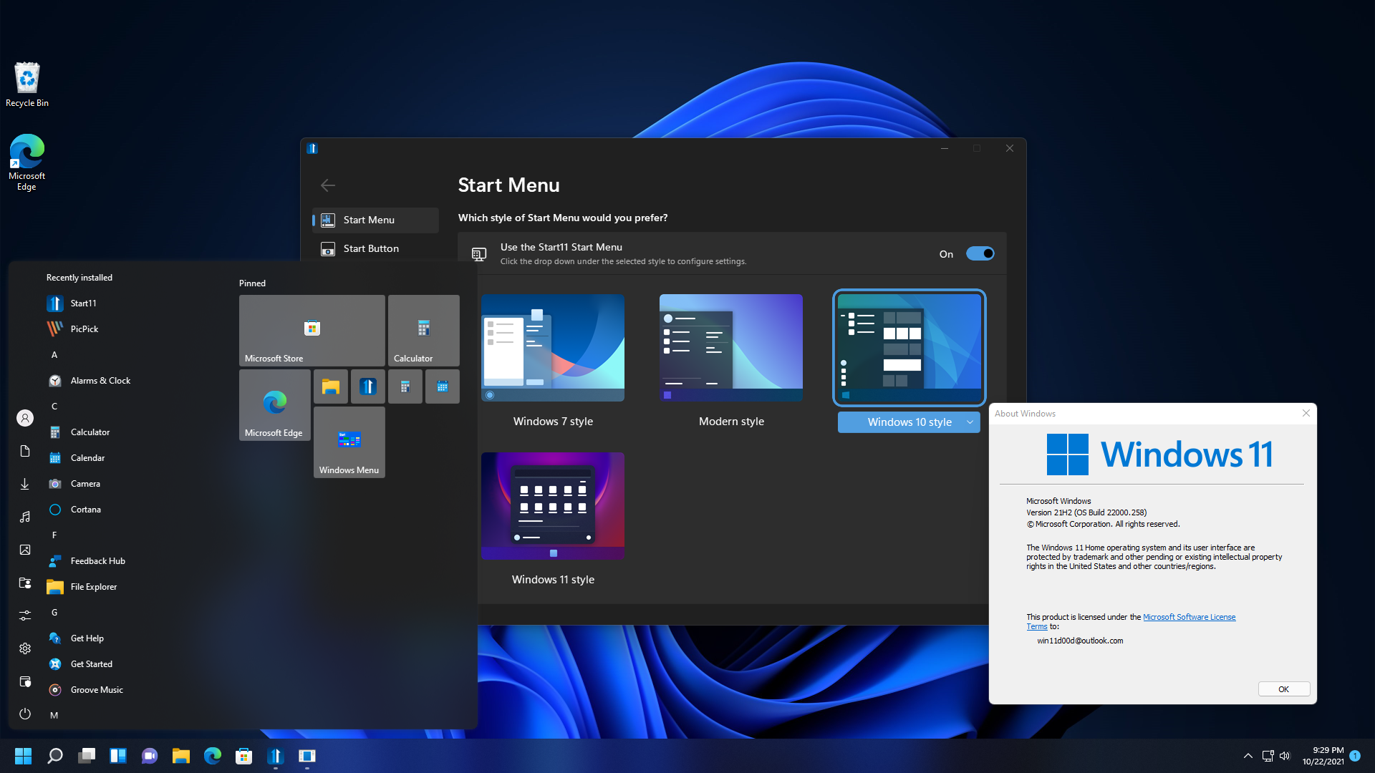This screenshot has height=773, width=1375.
Task: Open PicPick from recently installed
Action: pyautogui.click(x=84, y=329)
